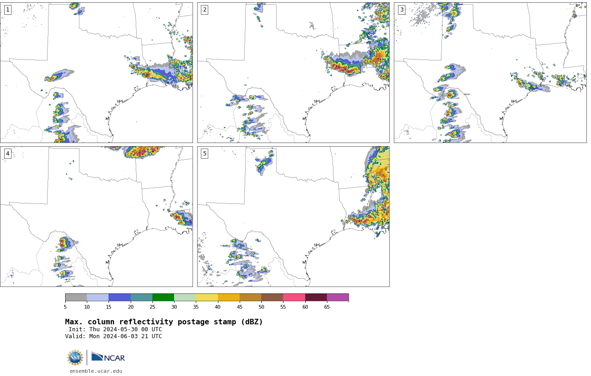
Task: Click the panel label number 2
Action: (x=205, y=10)
